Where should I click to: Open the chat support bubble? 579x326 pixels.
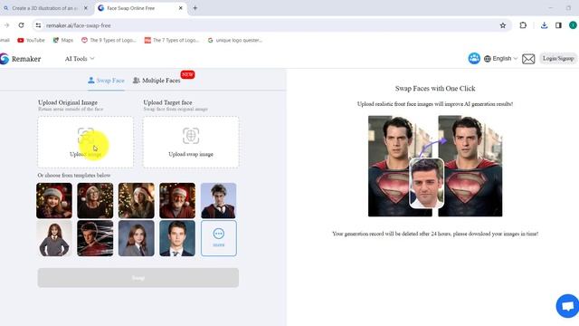click(x=567, y=306)
